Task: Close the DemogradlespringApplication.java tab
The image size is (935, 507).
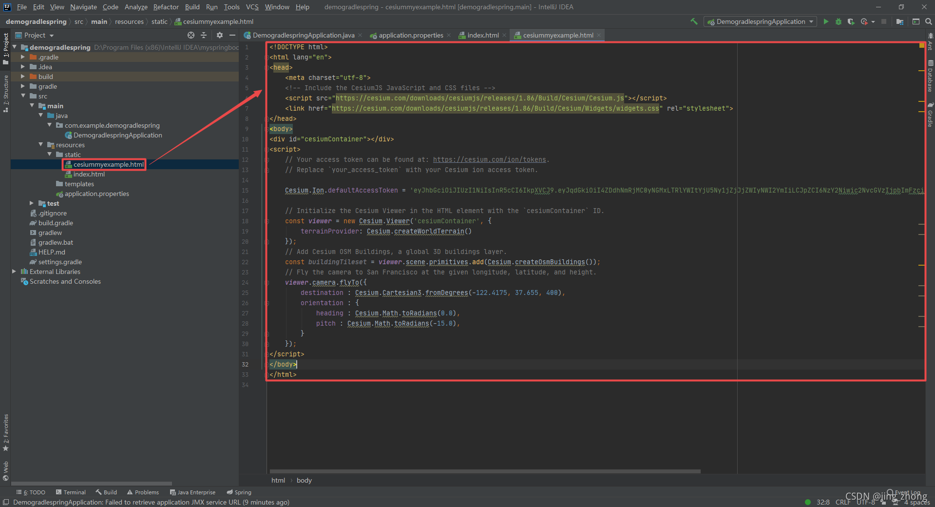Action: (x=360, y=35)
